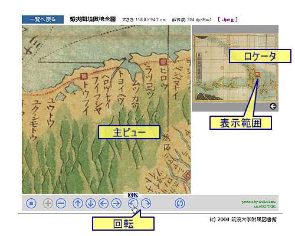Click the red display-range box in locator

tap(258, 74)
